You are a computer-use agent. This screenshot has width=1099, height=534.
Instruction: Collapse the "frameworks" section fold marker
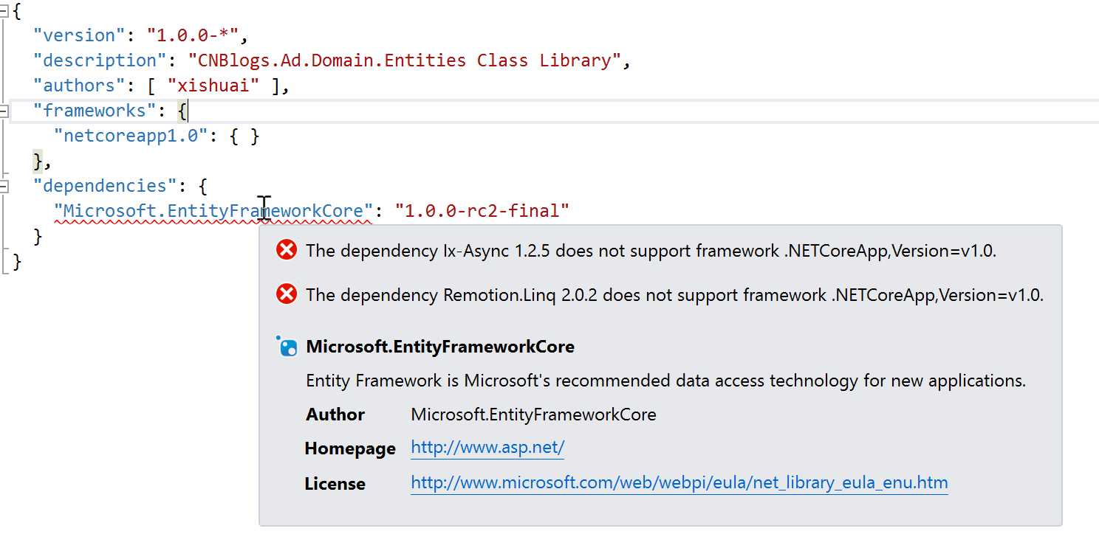(x=4, y=111)
